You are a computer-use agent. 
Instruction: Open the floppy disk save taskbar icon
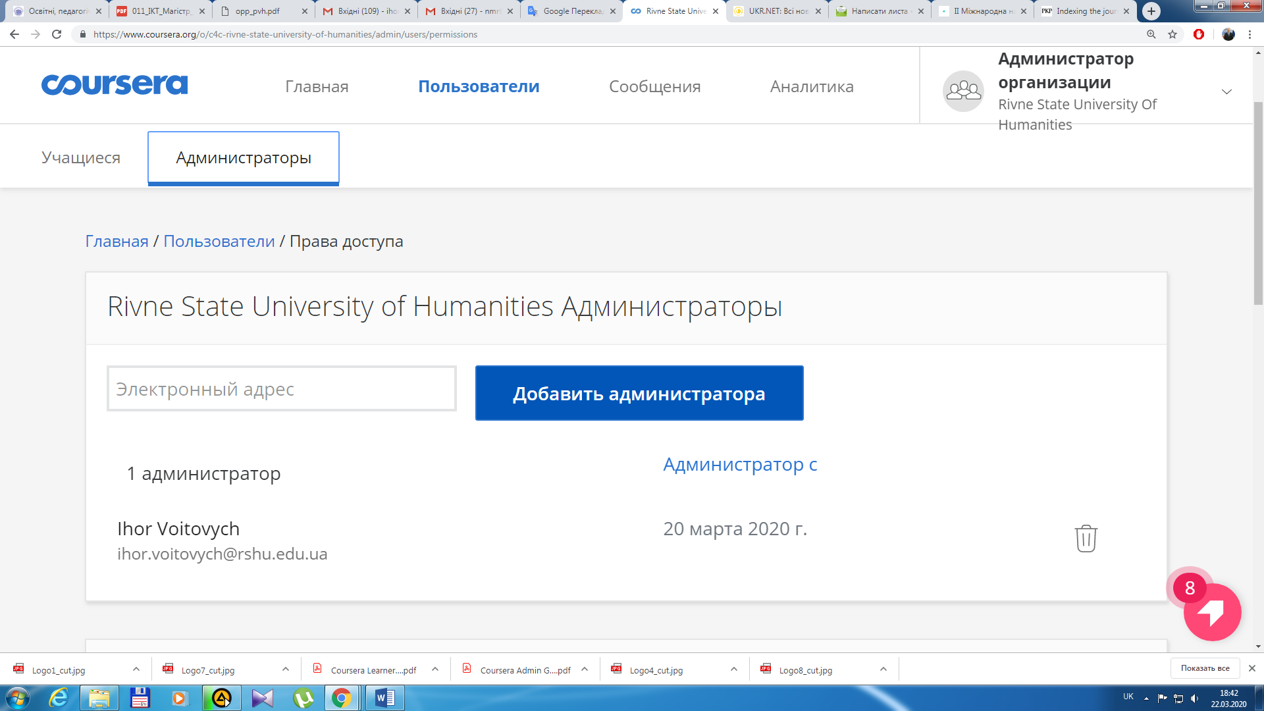tap(140, 698)
